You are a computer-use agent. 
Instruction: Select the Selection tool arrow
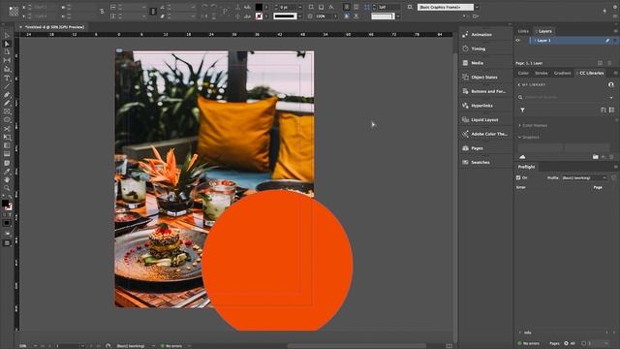[7, 36]
